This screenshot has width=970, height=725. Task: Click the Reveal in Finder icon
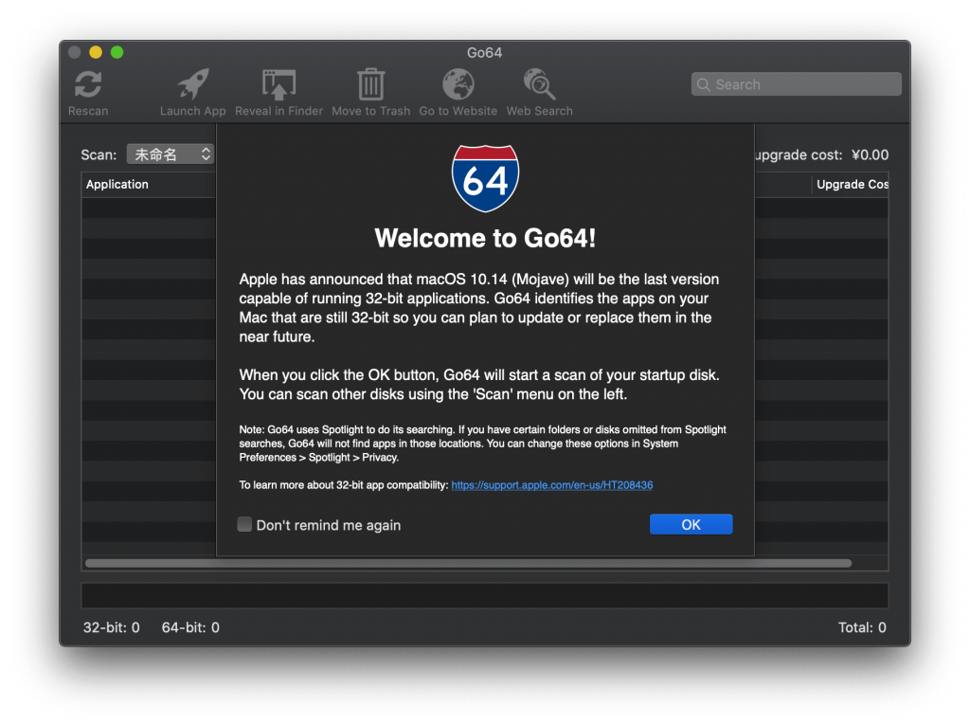click(278, 85)
